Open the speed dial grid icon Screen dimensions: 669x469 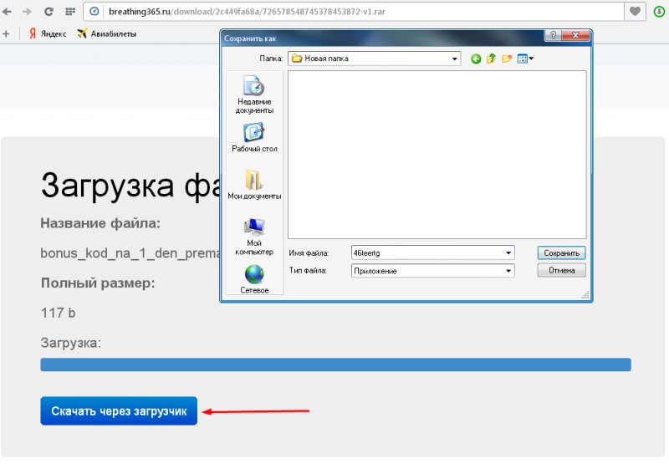(69, 12)
